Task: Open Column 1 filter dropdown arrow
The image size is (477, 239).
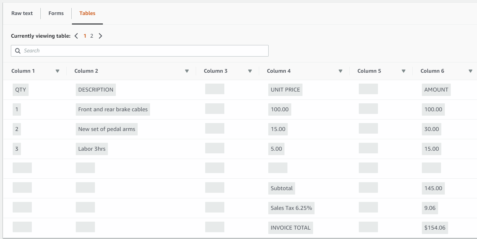Action: tap(57, 71)
